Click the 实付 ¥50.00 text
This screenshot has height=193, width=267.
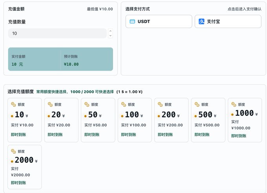[95, 125]
